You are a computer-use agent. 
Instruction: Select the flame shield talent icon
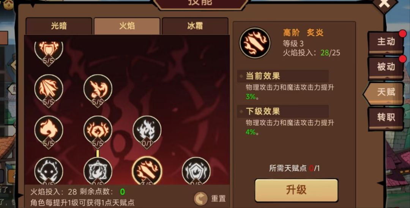196,171
